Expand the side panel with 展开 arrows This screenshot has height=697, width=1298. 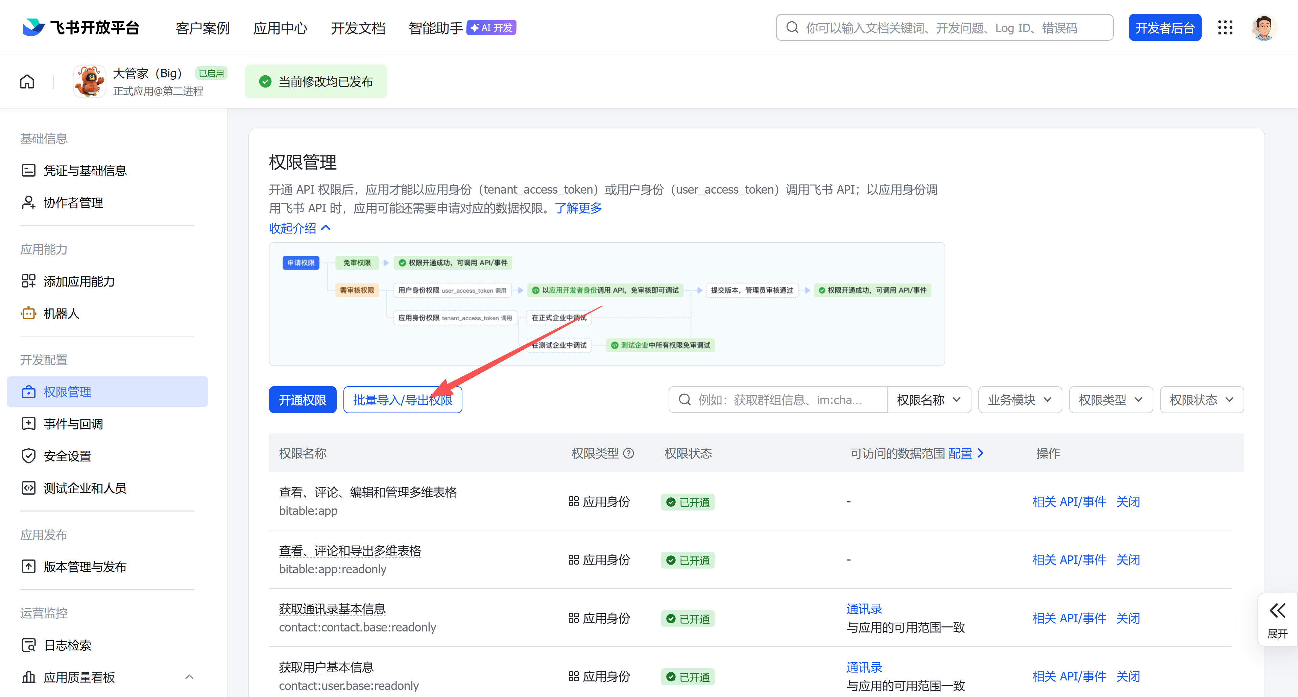(x=1277, y=619)
